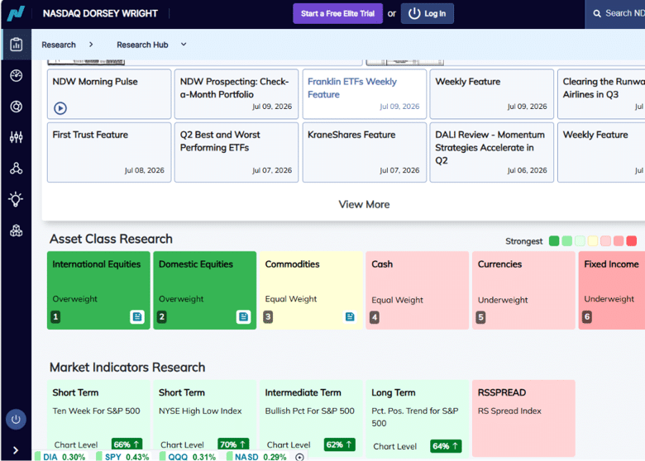Screen dimensions: 645x461
Task: Open the lightbulb ideas sidebar icon
Action: pyautogui.click(x=16, y=199)
